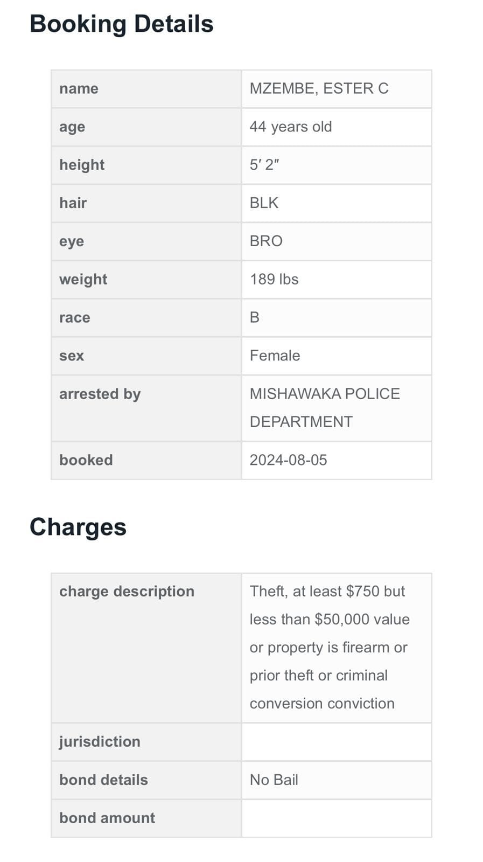This screenshot has width=483, height=862.
Task: Click the theft charge description text
Action: click(328, 647)
